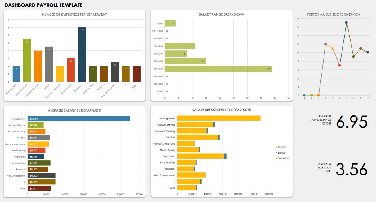376x202 pixels.
Task: Click the average performance score value 6.95
Action: coord(352,122)
